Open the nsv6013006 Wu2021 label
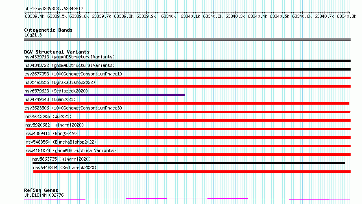Image resolution: width=362 pixels, height=204 pixels. 48,116
